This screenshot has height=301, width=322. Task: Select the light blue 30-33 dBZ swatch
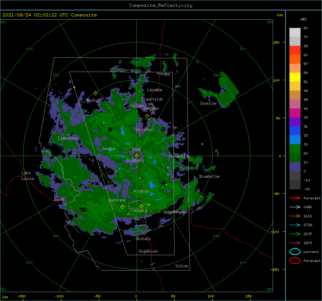295,140
